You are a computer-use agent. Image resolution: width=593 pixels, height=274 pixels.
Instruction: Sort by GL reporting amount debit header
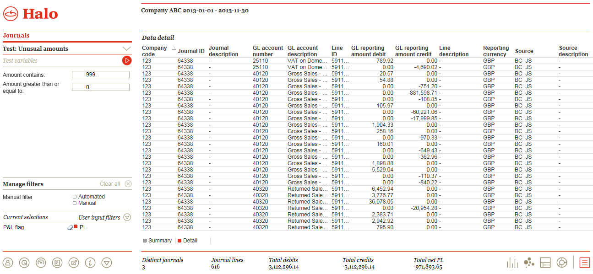click(369, 51)
